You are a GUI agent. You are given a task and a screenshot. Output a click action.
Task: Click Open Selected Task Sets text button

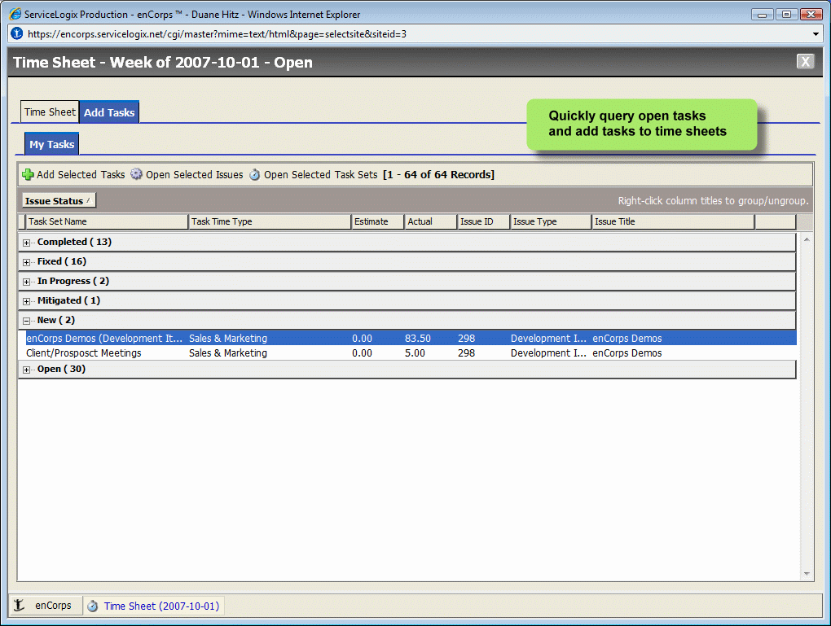321,175
